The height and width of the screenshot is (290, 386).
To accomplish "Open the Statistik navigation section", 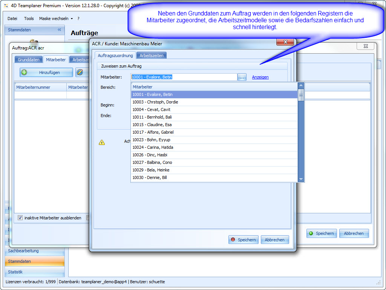I will (15, 272).
